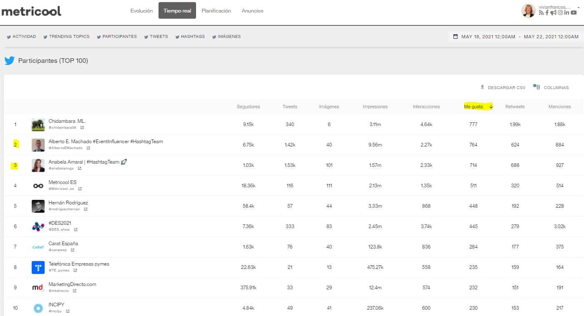Sort by Retweets column
This screenshot has height=316, width=584.
515,107
